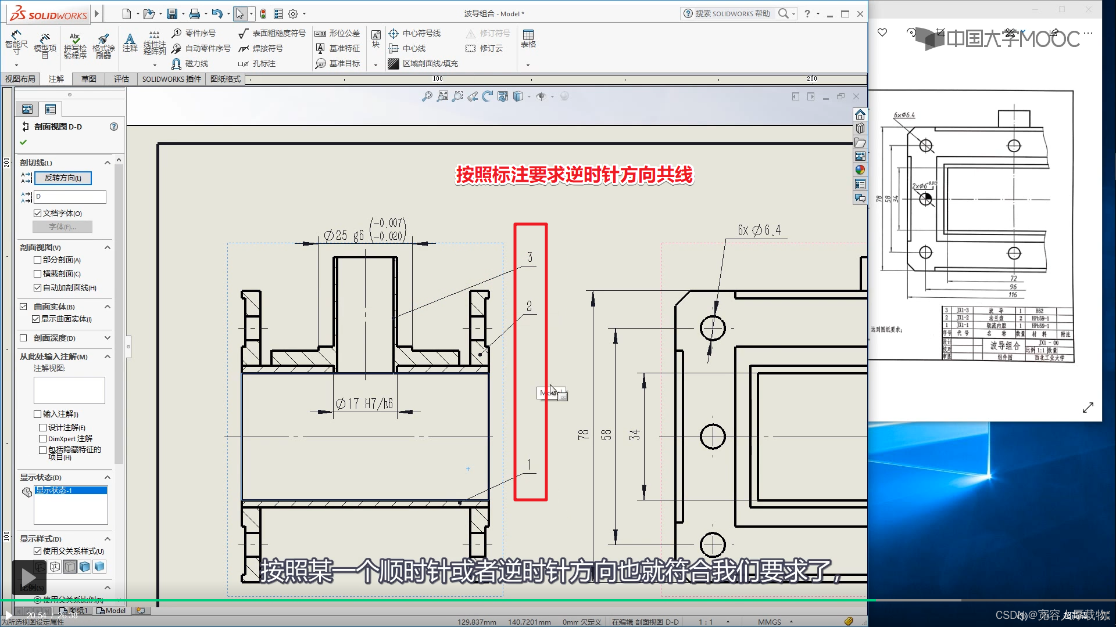Toggle the 文档字体 checkbox
Screen dimensions: 1116x627
[x=38, y=213]
